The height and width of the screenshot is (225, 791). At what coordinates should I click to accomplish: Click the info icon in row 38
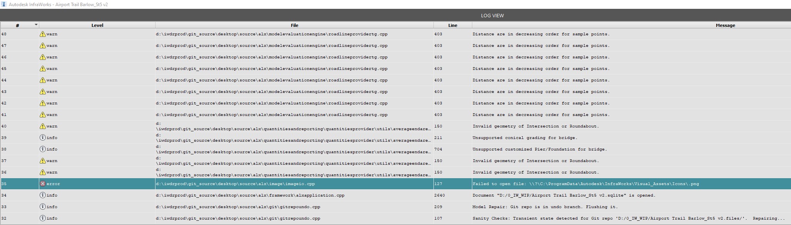(x=43, y=149)
